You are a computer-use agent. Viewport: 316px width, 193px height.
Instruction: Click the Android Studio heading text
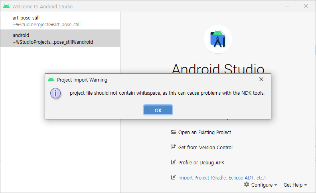tap(218, 68)
